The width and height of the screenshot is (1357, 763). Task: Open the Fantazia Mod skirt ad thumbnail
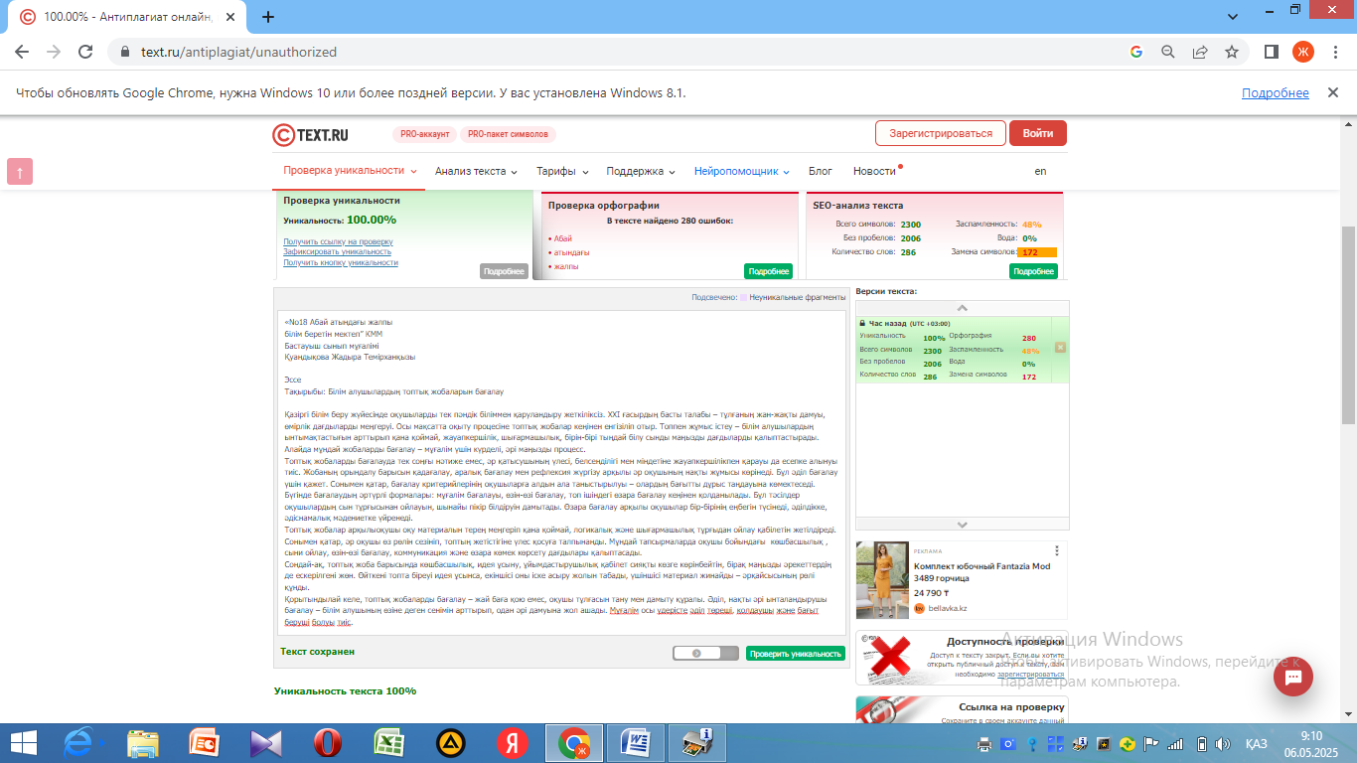882,580
